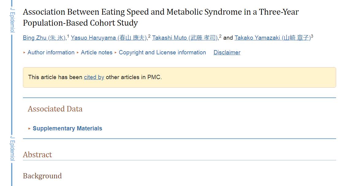The height and width of the screenshot is (186, 345).
Task: Click triangle arrow before Article notes
Action: point(78,53)
